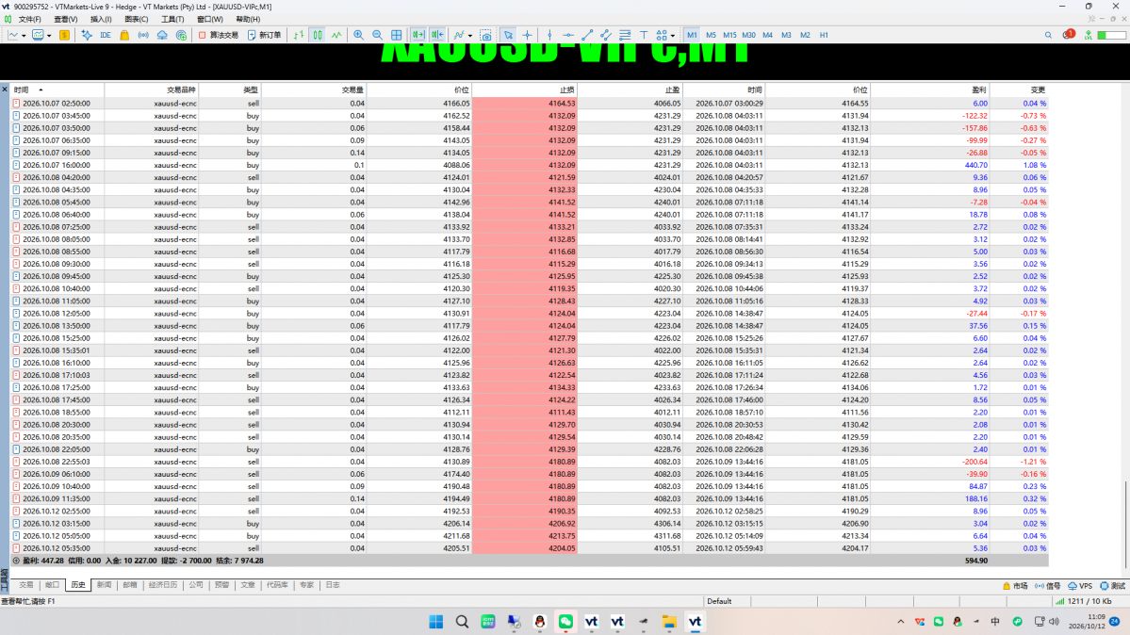Expand the second toolbar chart-window dropdown arrow
This screenshot has width=1130, height=635.
point(49,35)
